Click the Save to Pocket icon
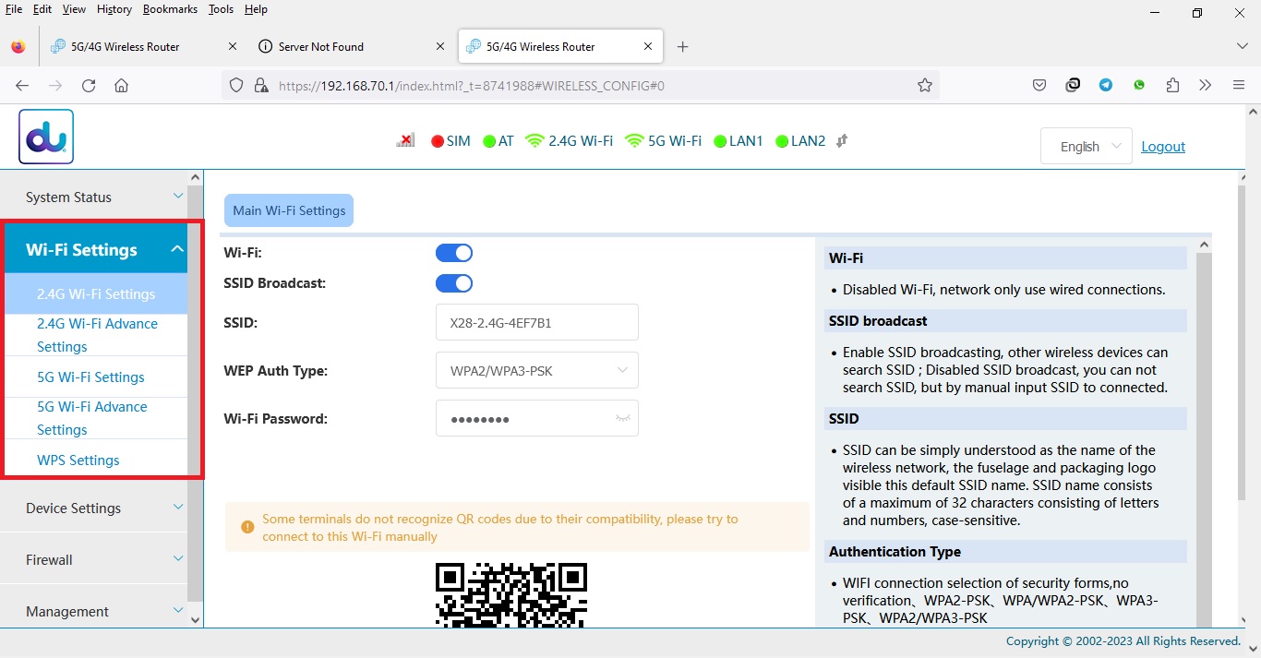The height and width of the screenshot is (658, 1261). [1039, 86]
